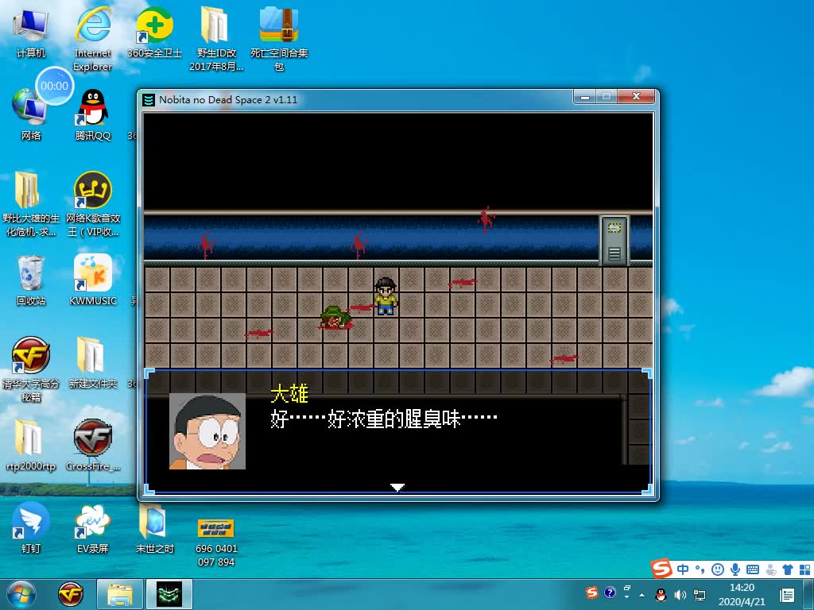This screenshot has width=814, height=610.
Task: Open the Windows Start menu
Action: [21, 594]
